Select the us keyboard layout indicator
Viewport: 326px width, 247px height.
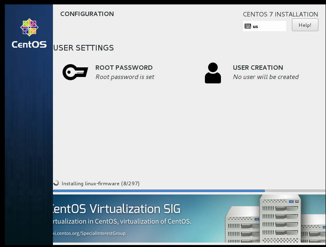click(265, 26)
